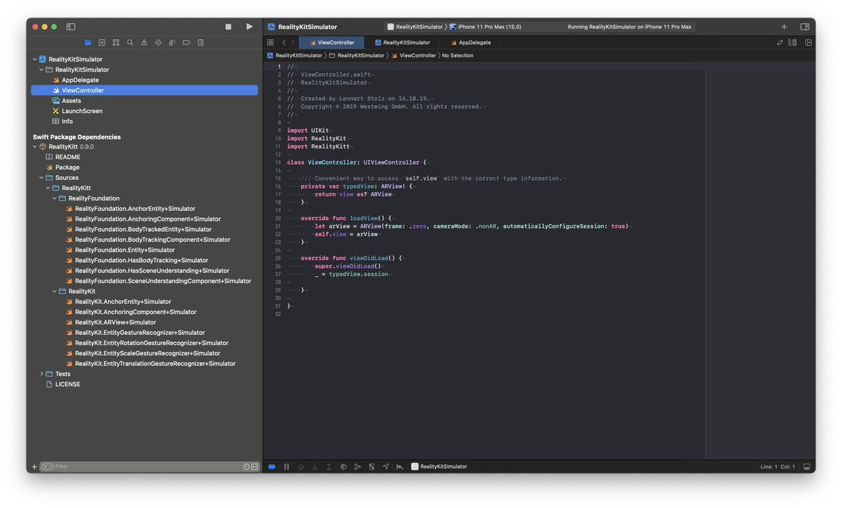This screenshot has width=842, height=508.
Task: Open the Symbol navigator
Action: click(116, 43)
